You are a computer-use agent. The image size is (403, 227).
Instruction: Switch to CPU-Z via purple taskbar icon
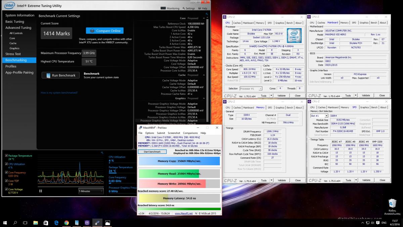87,222
